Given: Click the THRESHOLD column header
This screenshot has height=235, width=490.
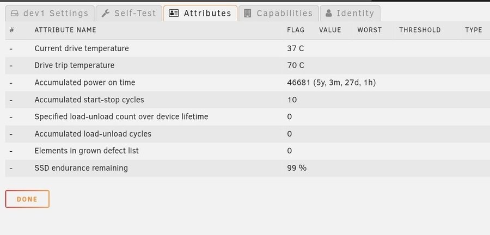Looking at the screenshot, I should click(420, 30).
